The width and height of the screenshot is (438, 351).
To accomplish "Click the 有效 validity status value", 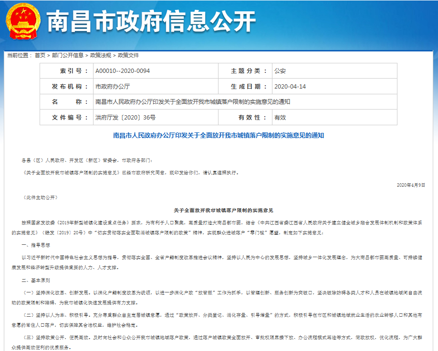I will pos(280,117).
